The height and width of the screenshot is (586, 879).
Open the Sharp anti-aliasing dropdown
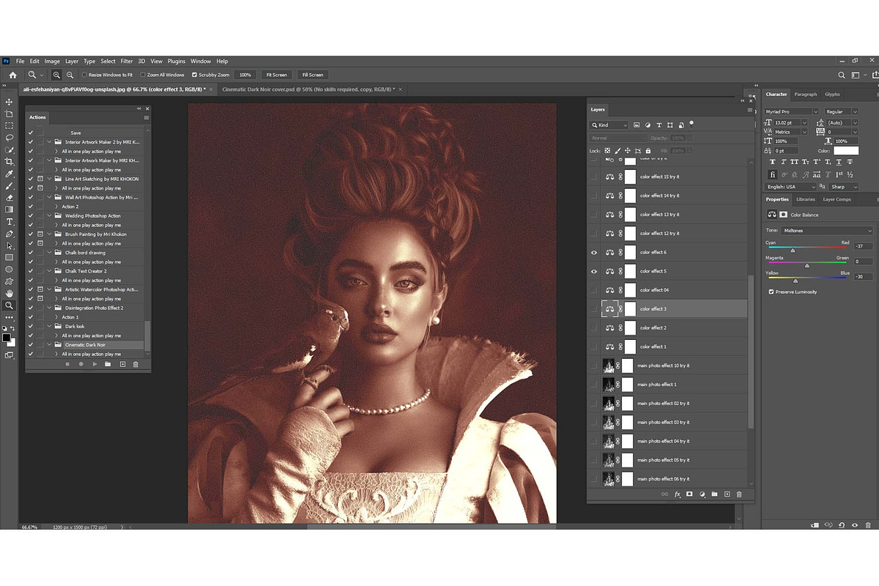[x=844, y=187]
